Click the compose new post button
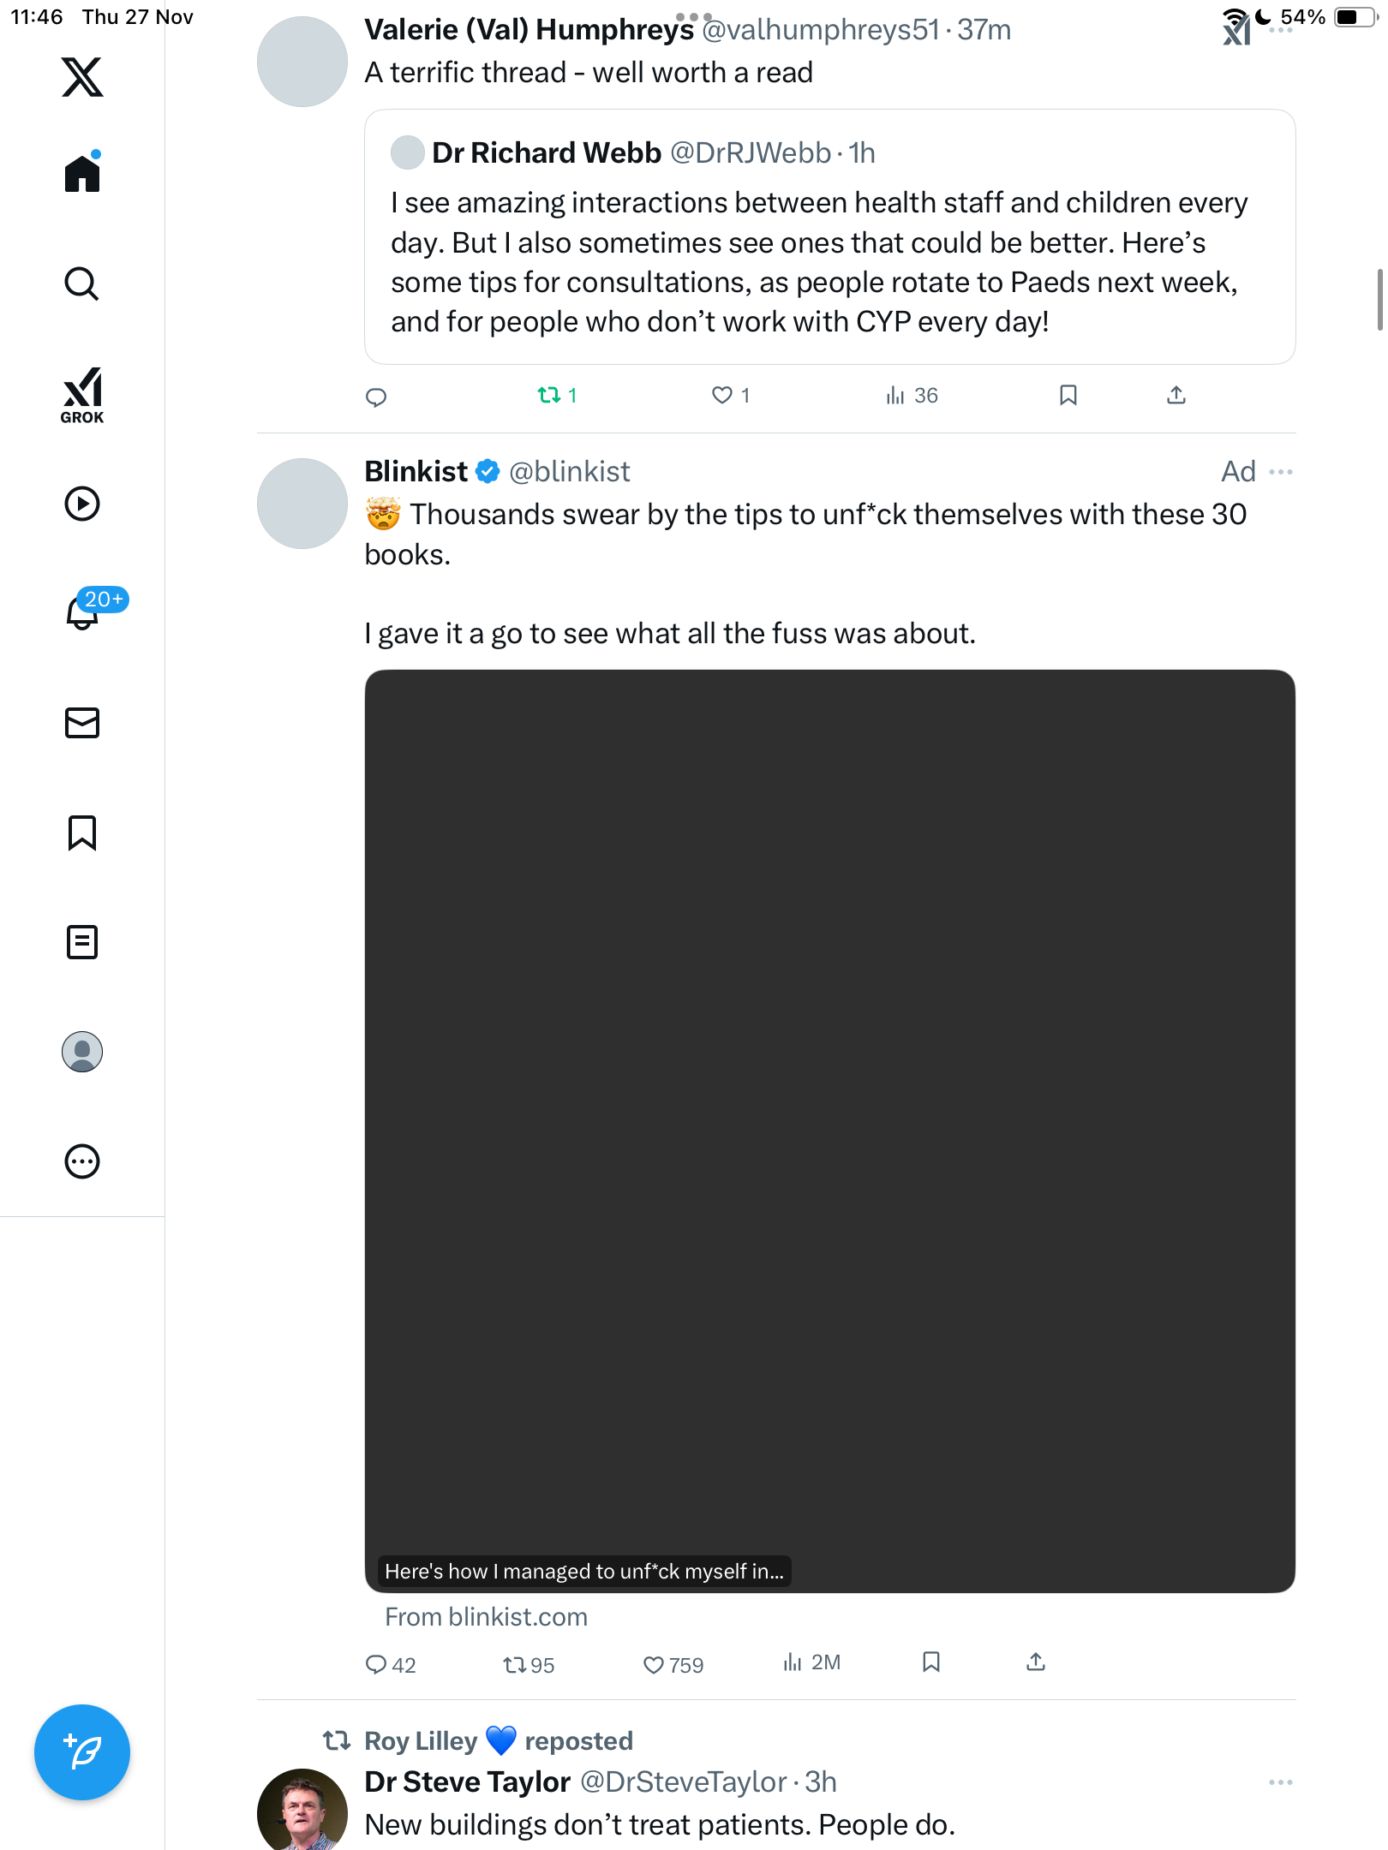Viewport: 1388px width, 1850px height. [x=82, y=1752]
